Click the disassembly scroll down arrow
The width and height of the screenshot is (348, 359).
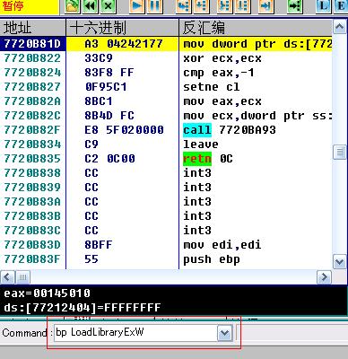[x=340, y=262]
